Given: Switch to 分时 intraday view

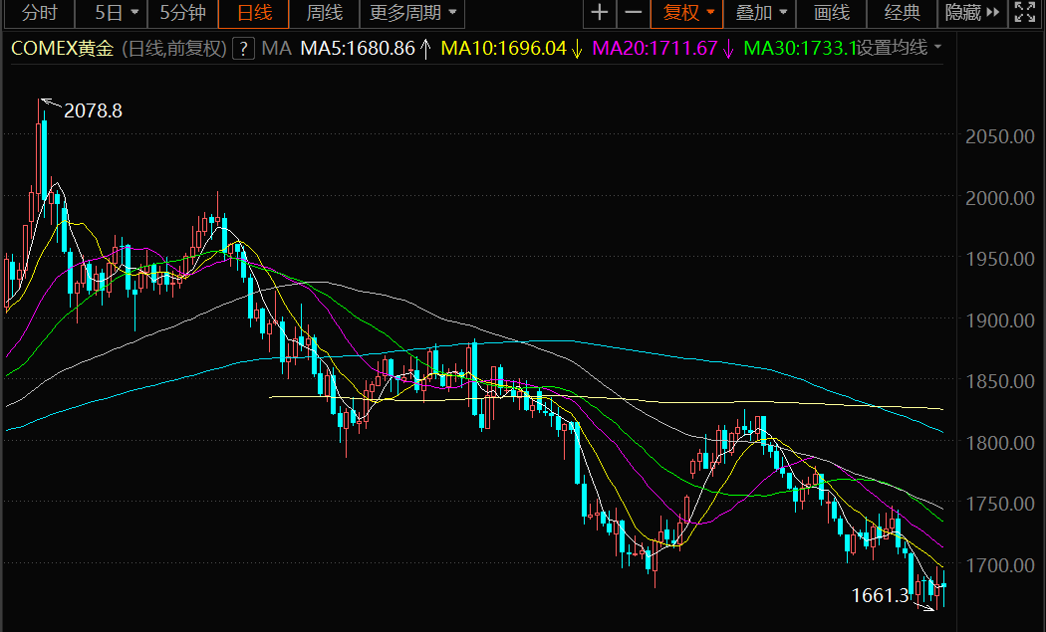Looking at the screenshot, I should (40, 13).
